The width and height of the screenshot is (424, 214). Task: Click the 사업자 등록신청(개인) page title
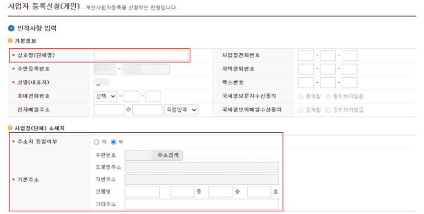pos(44,6)
